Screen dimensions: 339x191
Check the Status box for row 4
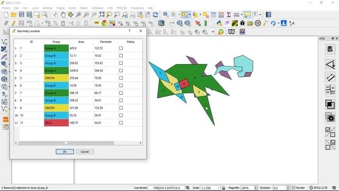(x=121, y=71)
